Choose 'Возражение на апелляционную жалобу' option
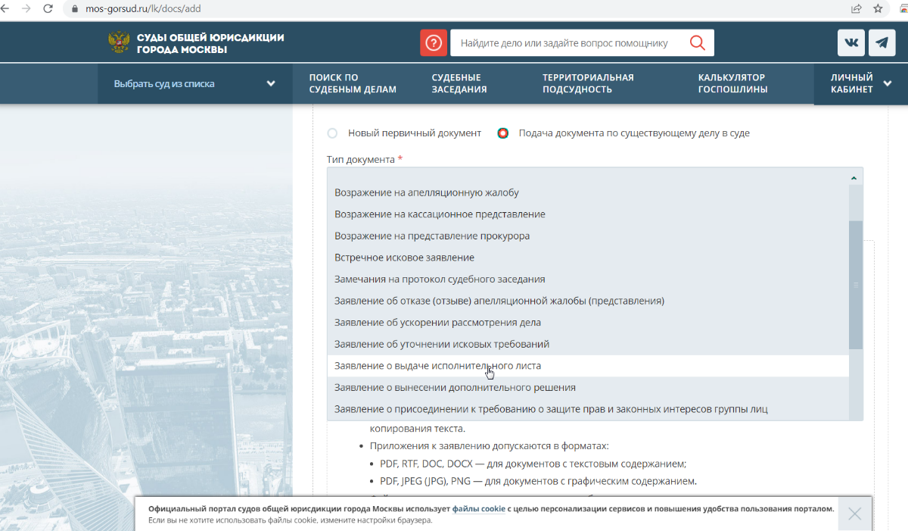 (588, 192)
